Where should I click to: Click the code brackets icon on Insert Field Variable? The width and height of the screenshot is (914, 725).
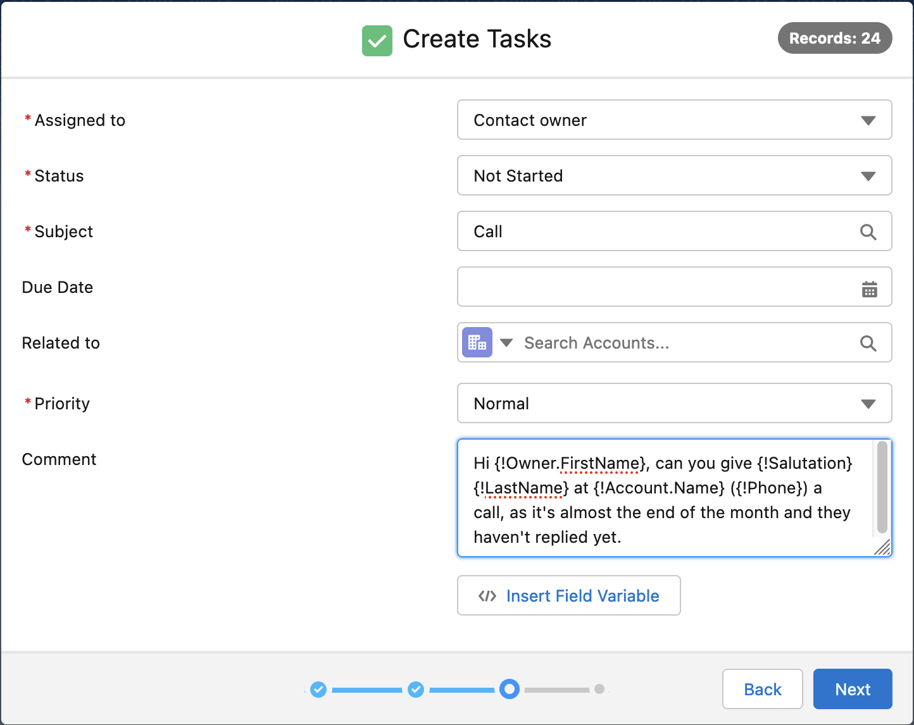[x=487, y=596]
